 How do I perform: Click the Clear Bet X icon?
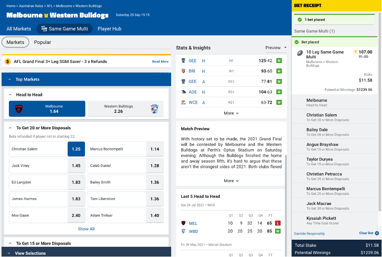[x=377, y=233]
